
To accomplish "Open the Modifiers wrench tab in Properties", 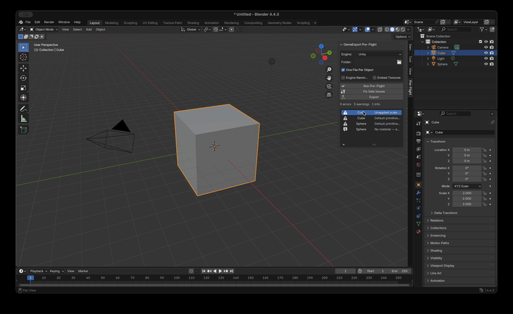I will click(419, 193).
